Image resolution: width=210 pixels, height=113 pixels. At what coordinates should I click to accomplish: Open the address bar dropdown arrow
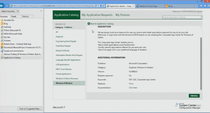point(98,6)
